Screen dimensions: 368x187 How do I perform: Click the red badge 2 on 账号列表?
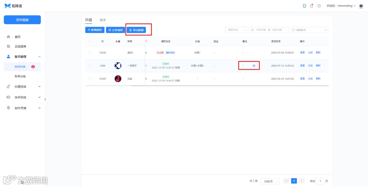coord(33,67)
